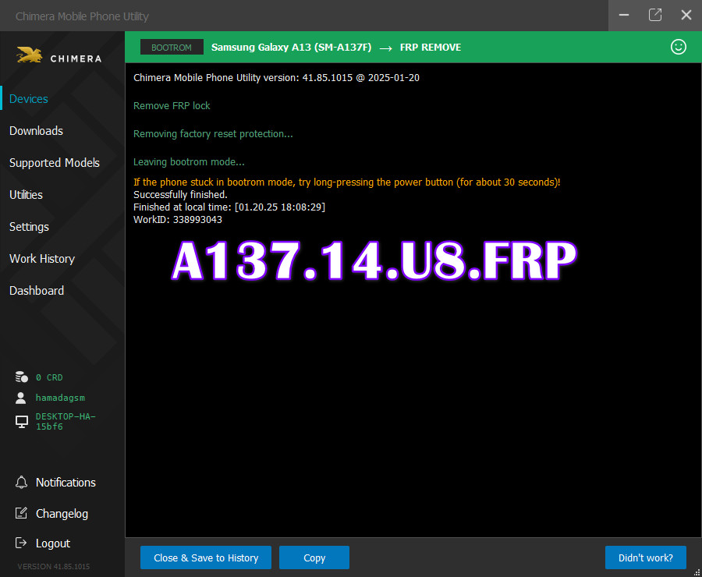Click the Logout door icon
702x577 pixels.
click(21, 543)
